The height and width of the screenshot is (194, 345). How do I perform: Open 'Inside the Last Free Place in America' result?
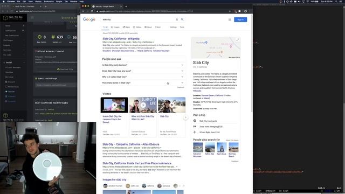(x=136, y=163)
